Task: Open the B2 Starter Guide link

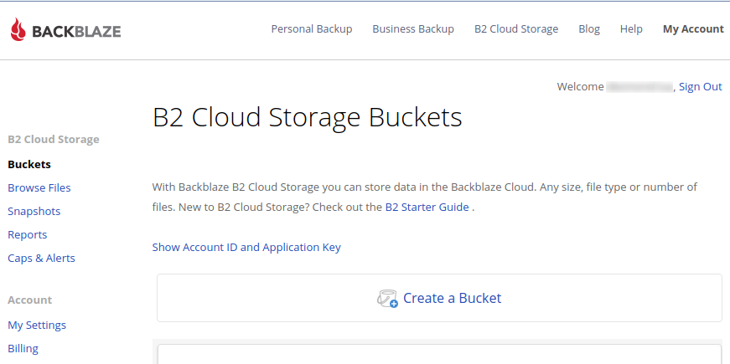Action: [x=427, y=207]
